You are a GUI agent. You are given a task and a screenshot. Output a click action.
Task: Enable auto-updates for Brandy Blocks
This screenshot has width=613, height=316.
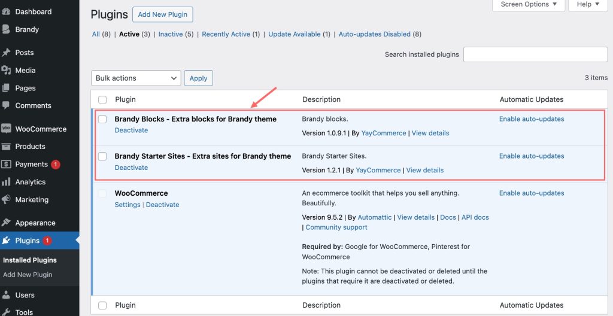[x=532, y=119]
